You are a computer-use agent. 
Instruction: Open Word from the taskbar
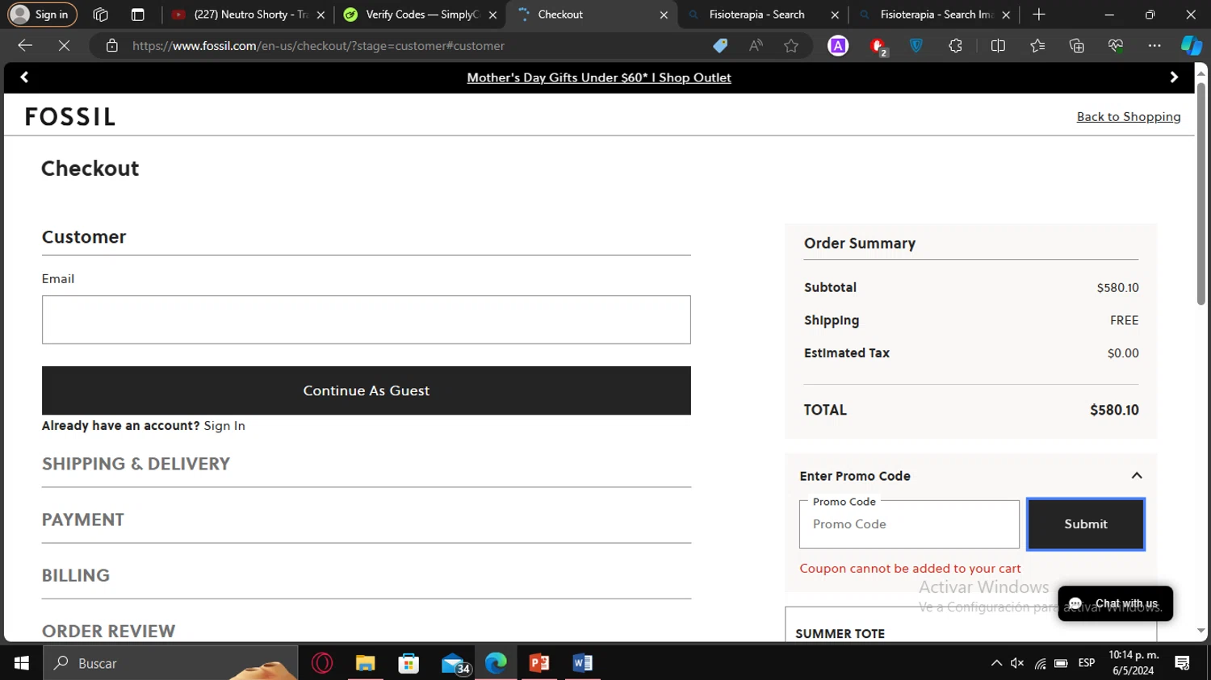pos(582,663)
